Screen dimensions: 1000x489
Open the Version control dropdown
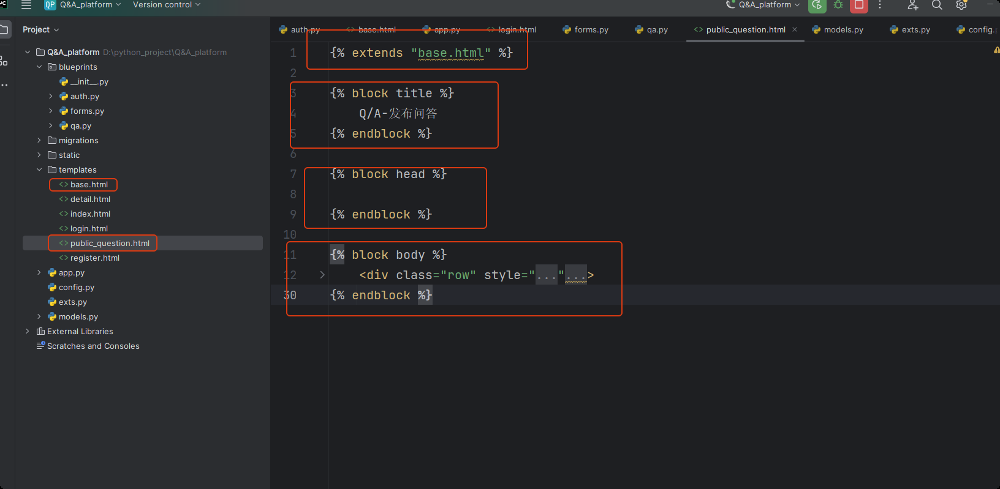(167, 5)
